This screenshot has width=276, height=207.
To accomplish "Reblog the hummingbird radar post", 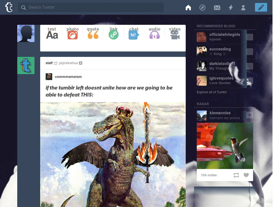I will (236, 175).
